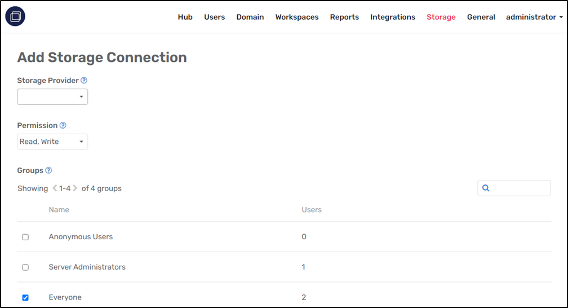The image size is (568, 308).
Task: Sort groups by Name column header
Action: (59, 210)
